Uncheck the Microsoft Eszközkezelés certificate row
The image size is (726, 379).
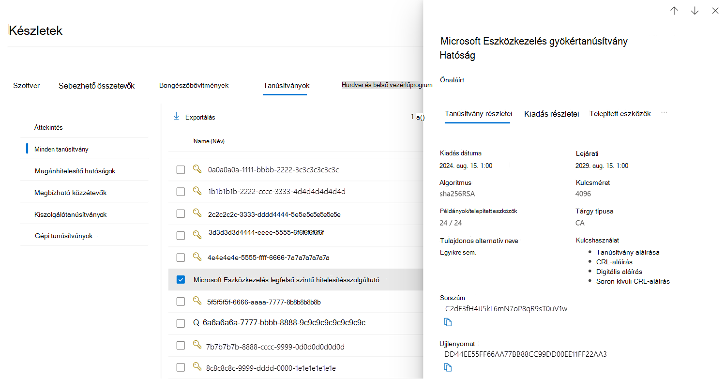pos(181,280)
